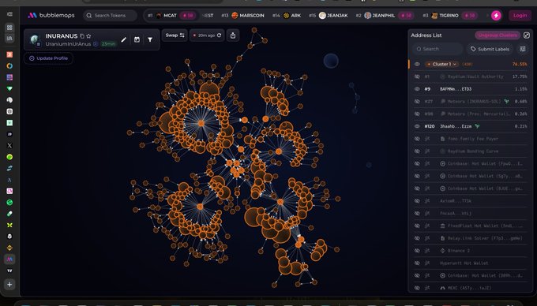The height and width of the screenshot is (306, 537).
Task: Click the orange square sidebar icon
Action: point(9,54)
